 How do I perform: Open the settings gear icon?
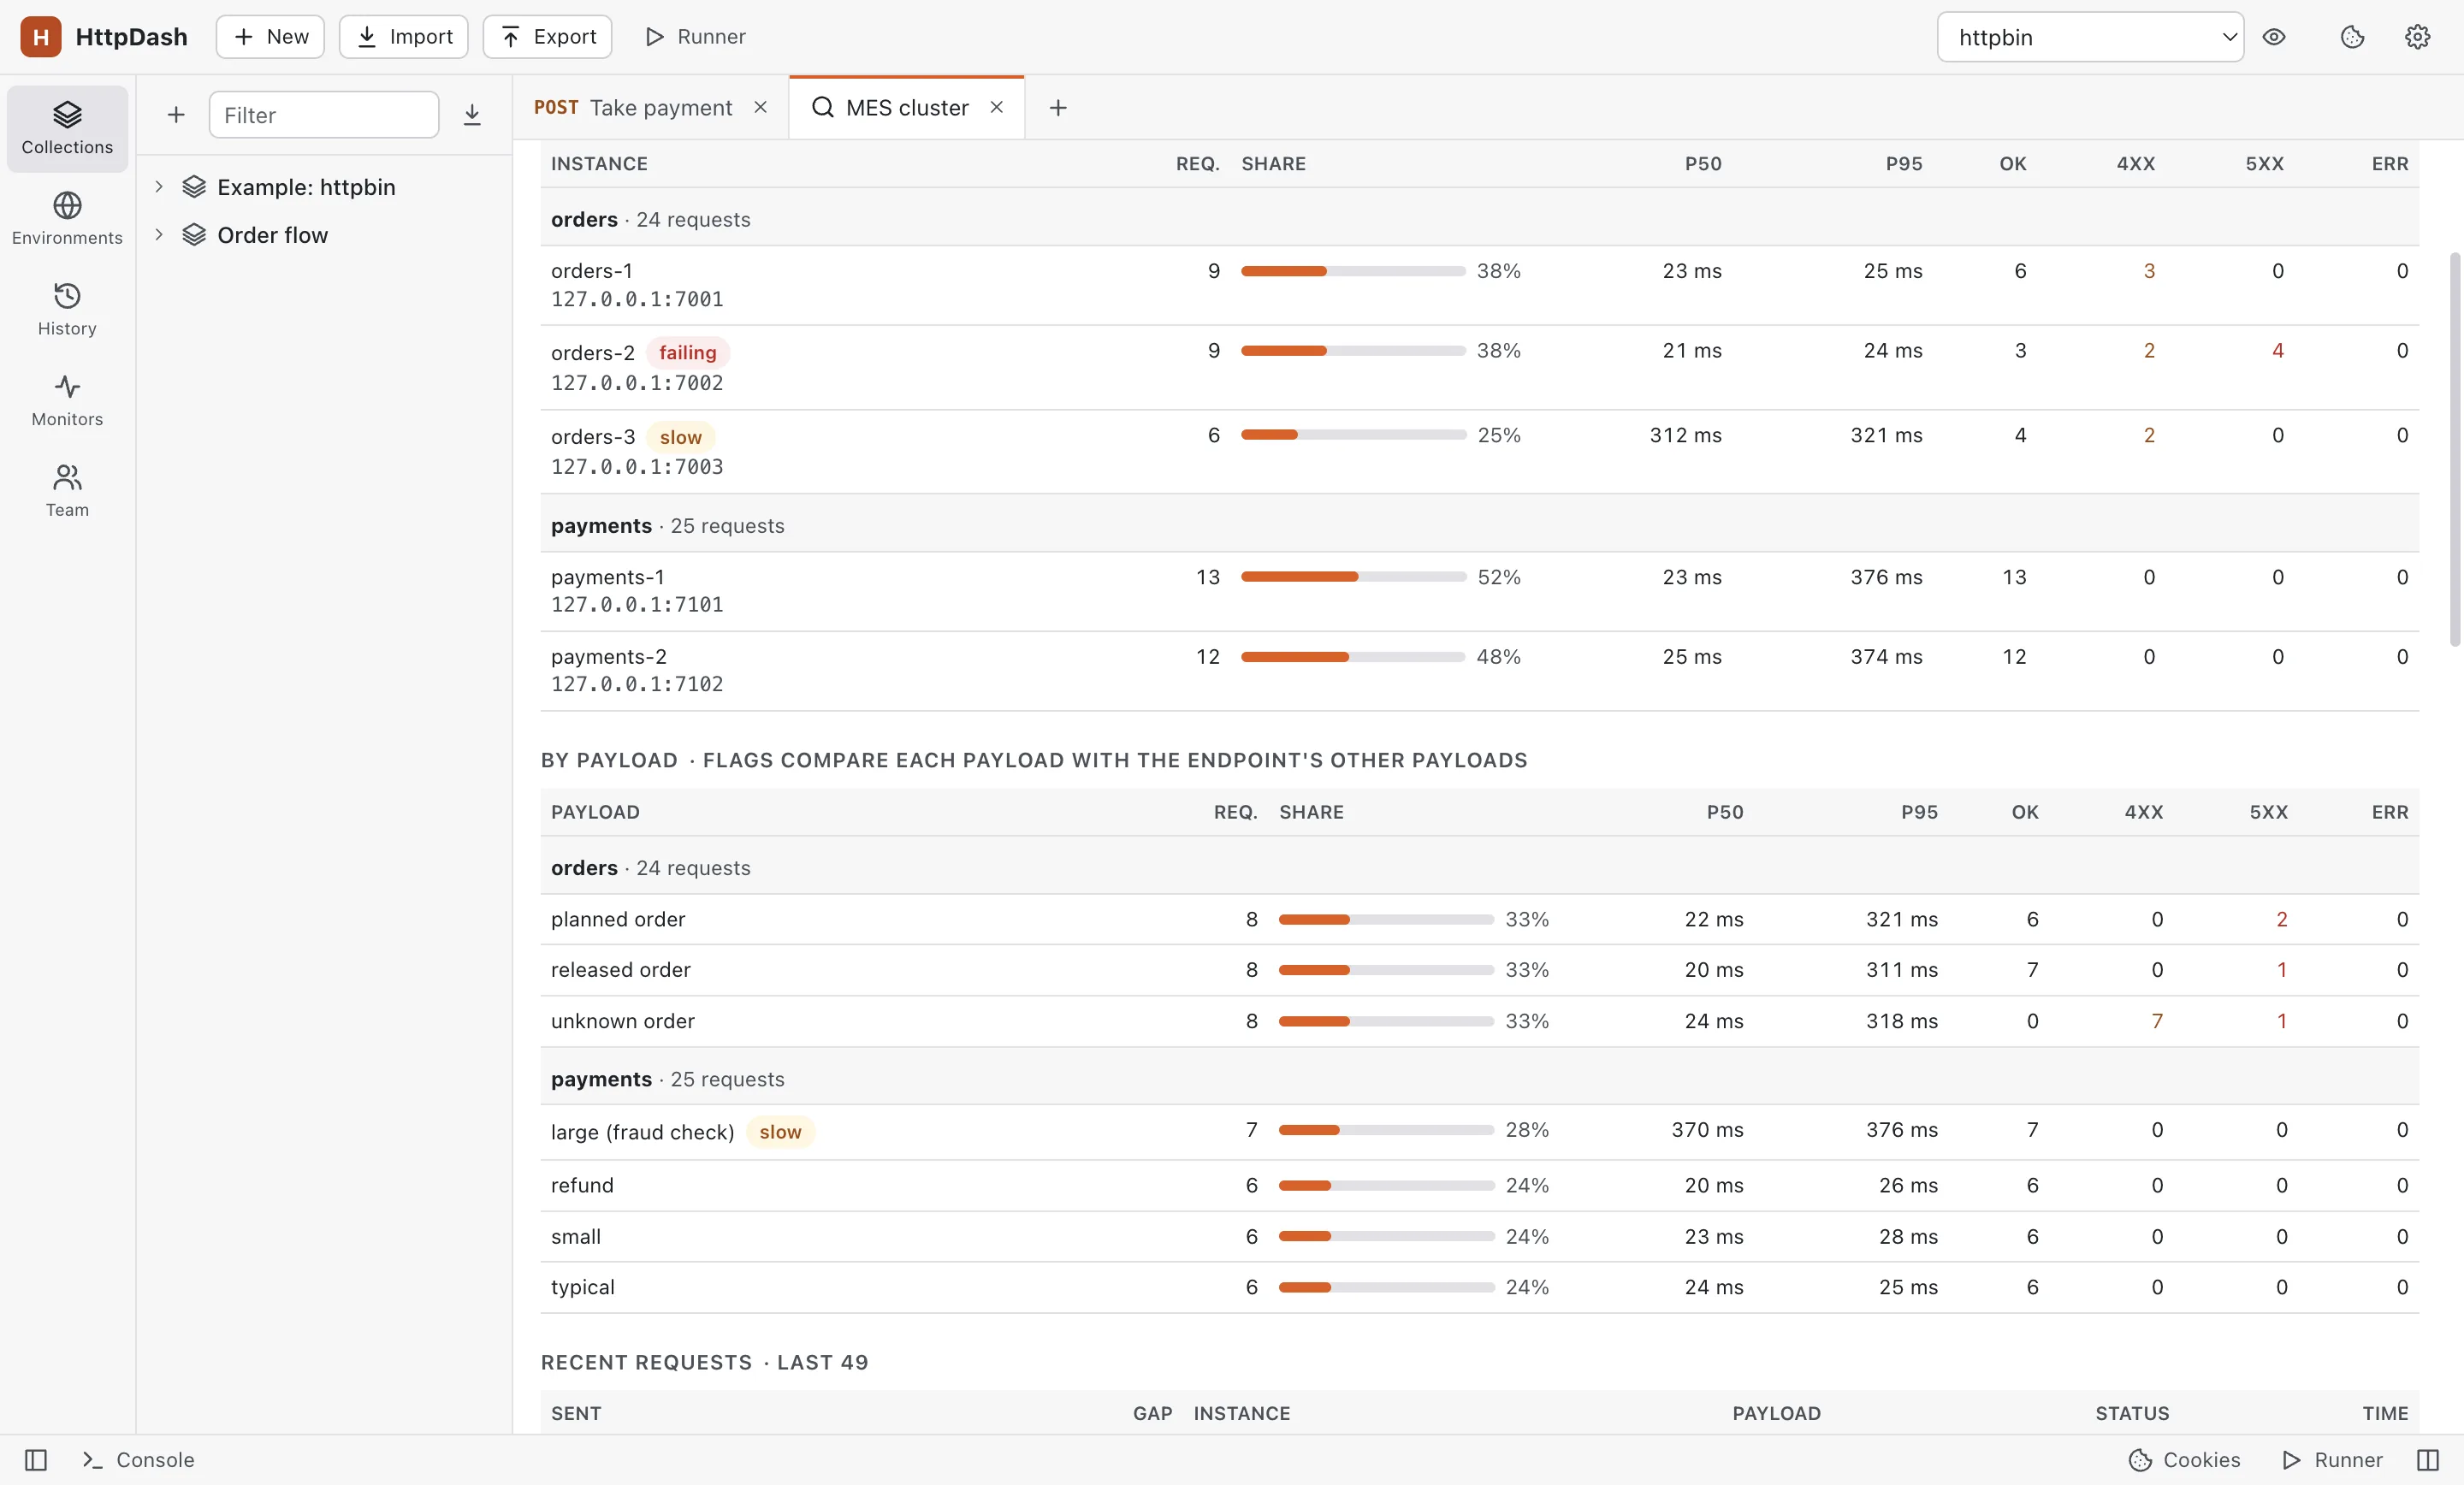coord(2417,37)
